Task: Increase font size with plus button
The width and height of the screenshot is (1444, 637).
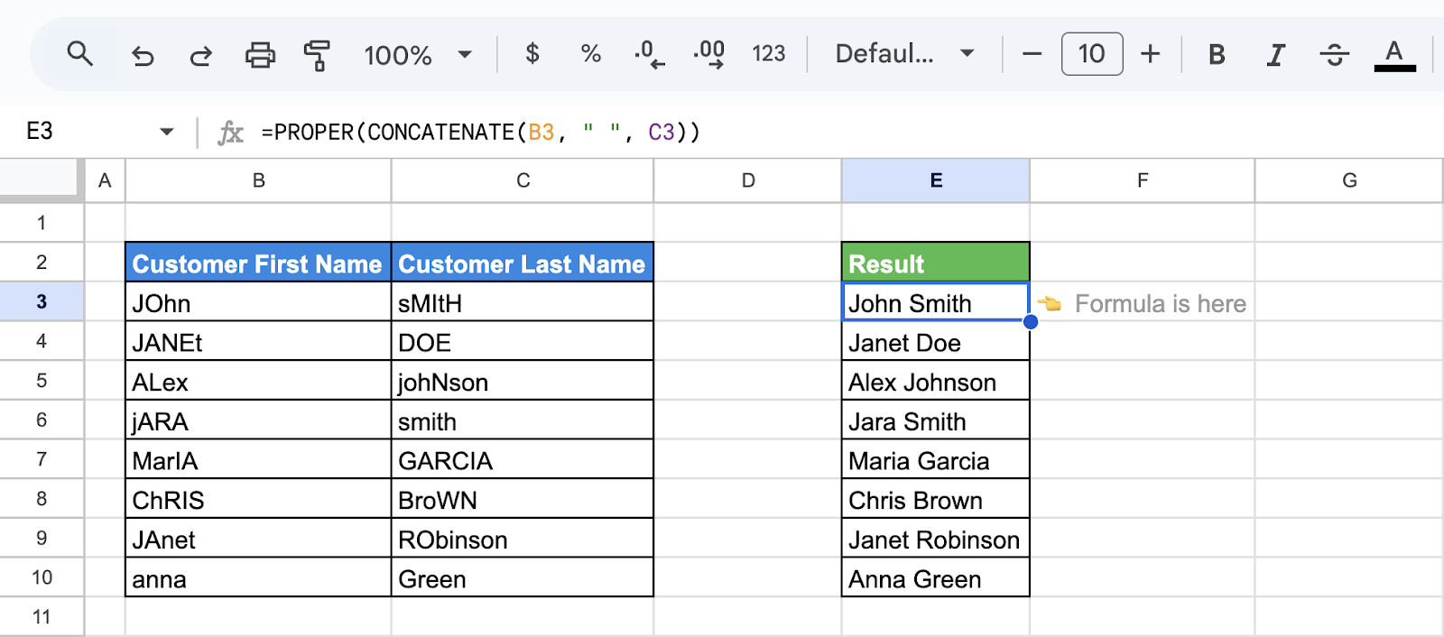Action: click(1150, 54)
